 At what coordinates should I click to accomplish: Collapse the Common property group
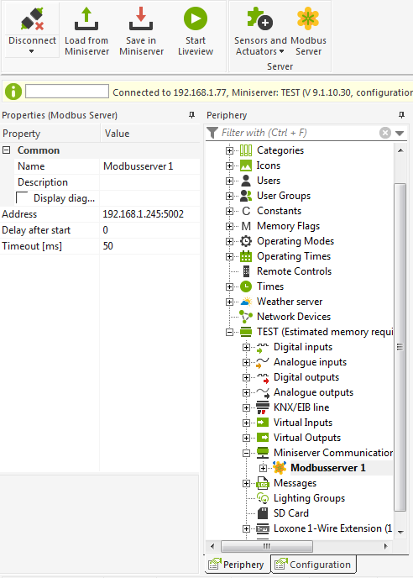pyautogui.click(x=6, y=150)
